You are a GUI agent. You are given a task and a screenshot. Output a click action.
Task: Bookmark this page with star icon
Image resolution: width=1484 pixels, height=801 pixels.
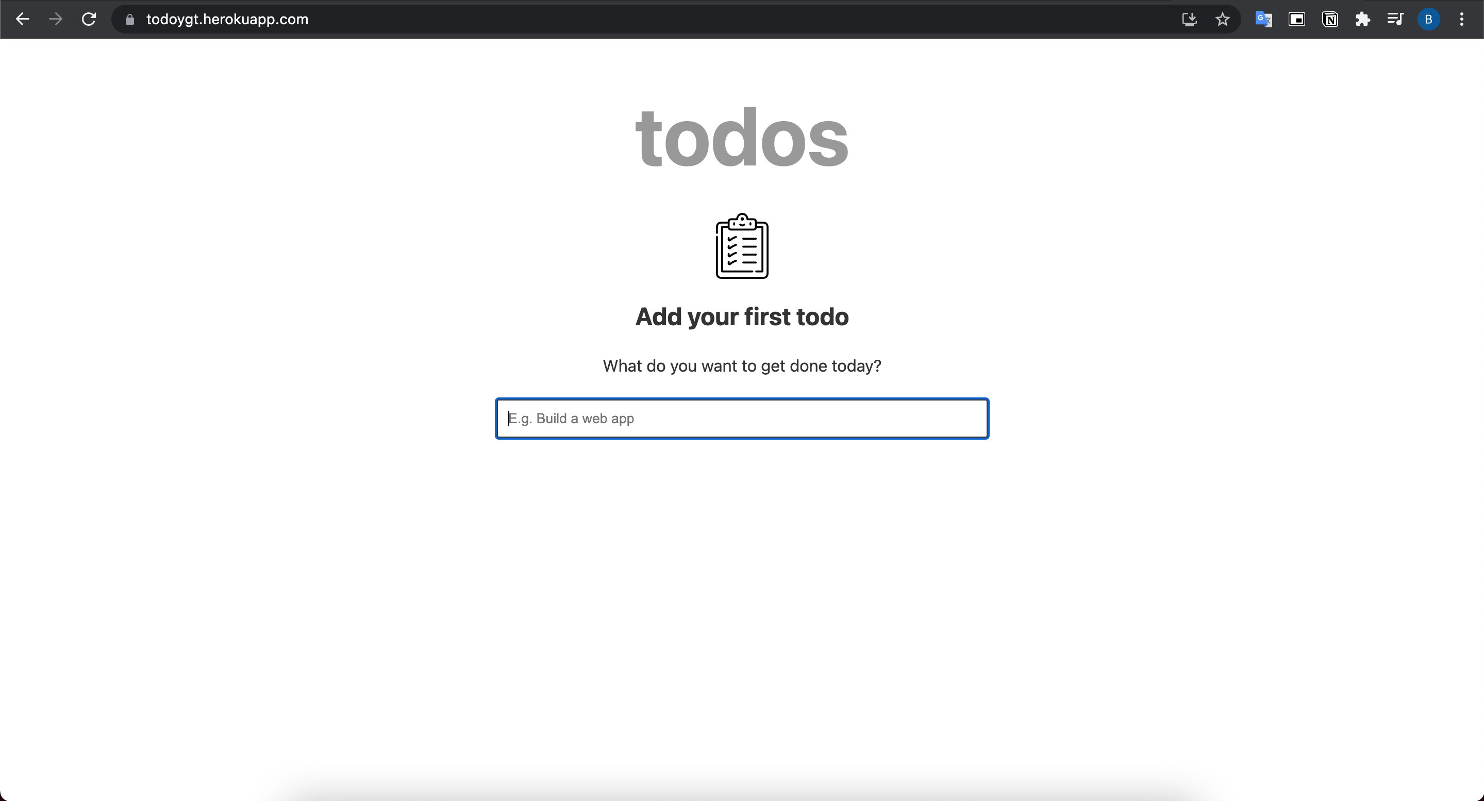click(x=1223, y=20)
